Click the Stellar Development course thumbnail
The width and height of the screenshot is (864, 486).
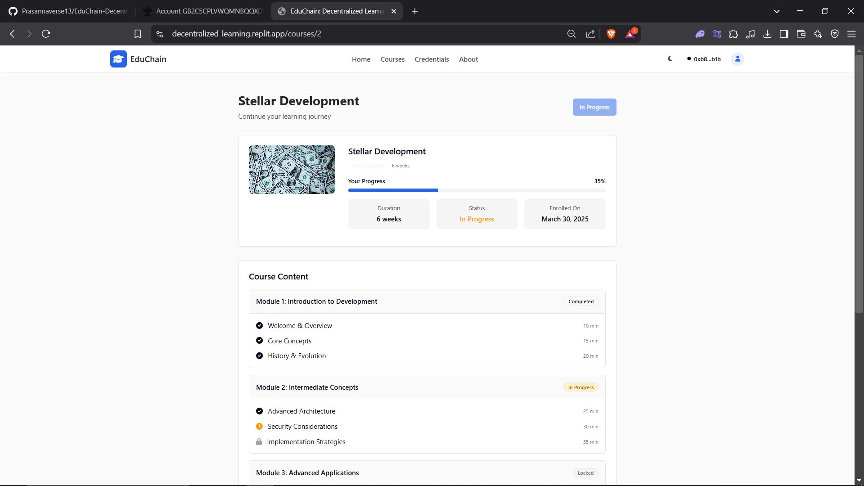tap(292, 170)
